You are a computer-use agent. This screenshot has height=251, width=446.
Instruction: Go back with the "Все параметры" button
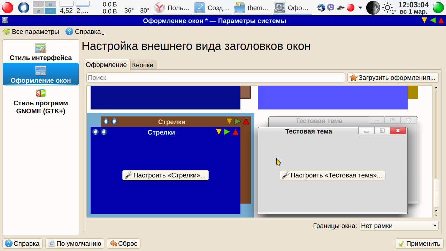[31, 32]
